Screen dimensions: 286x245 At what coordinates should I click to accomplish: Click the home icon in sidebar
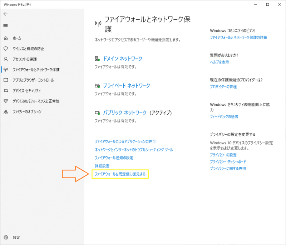point(6,38)
